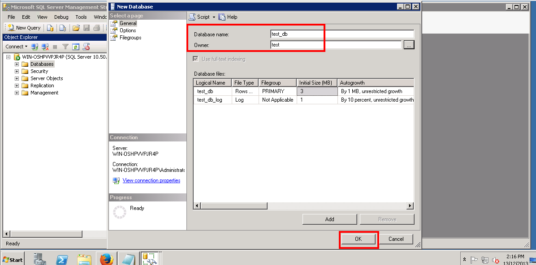Image resolution: width=536 pixels, height=265 pixels.
Task: Click the Refresh icon in Object Explorer
Action: (x=76, y=47)
